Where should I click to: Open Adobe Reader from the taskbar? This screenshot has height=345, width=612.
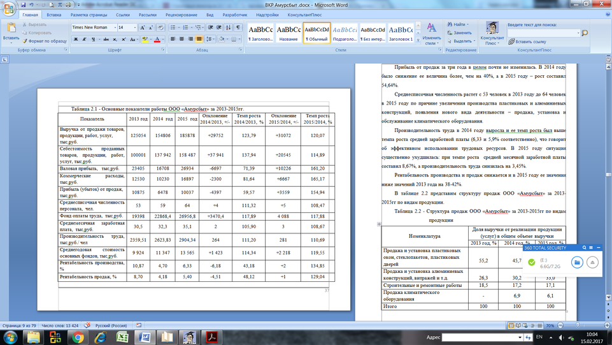click(211, 337)
